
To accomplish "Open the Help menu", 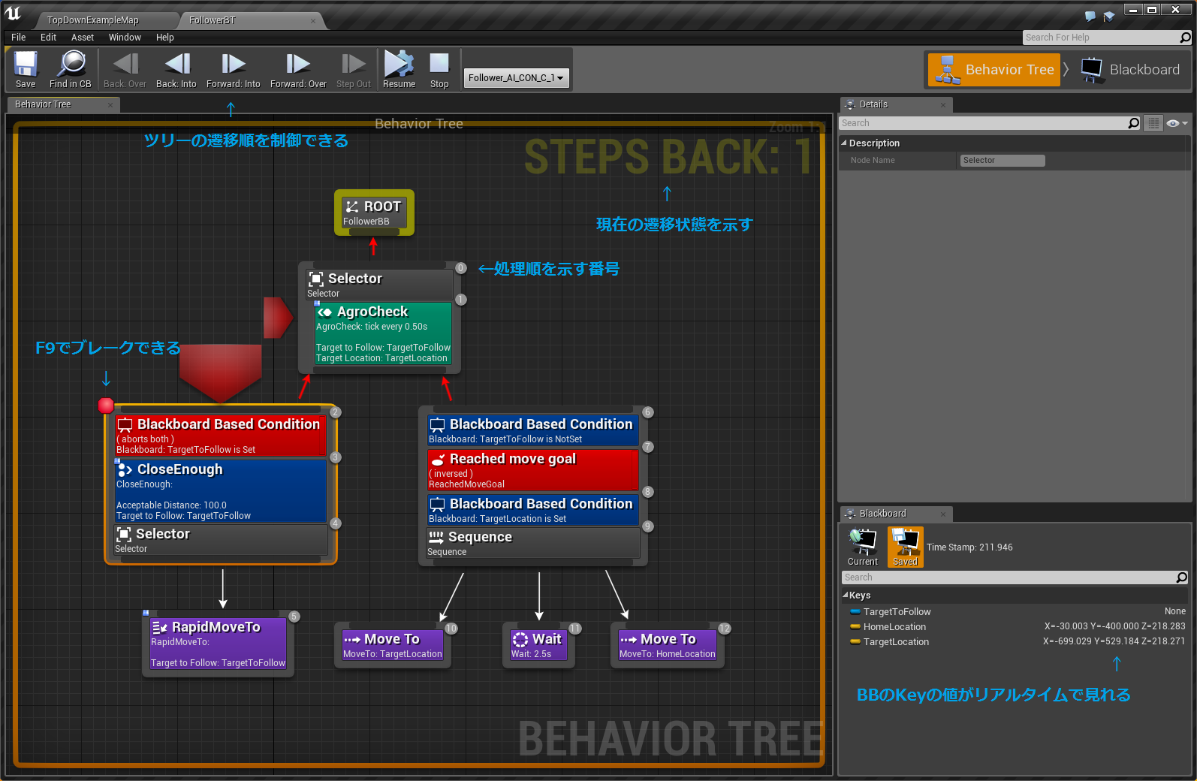I will 165,38.
